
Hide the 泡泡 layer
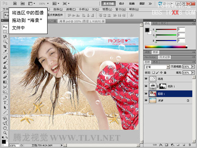(146, 79)
